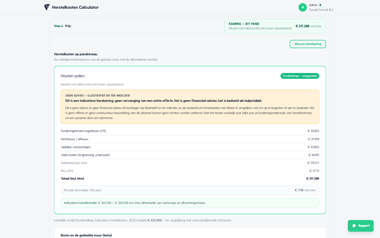This screenshot has height=238, width=380.
Task: Select the Herinbouw / afbouw row label
Action: coord(75,139)
